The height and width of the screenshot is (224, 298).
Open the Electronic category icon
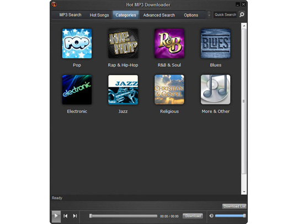[x=77, y=90]
